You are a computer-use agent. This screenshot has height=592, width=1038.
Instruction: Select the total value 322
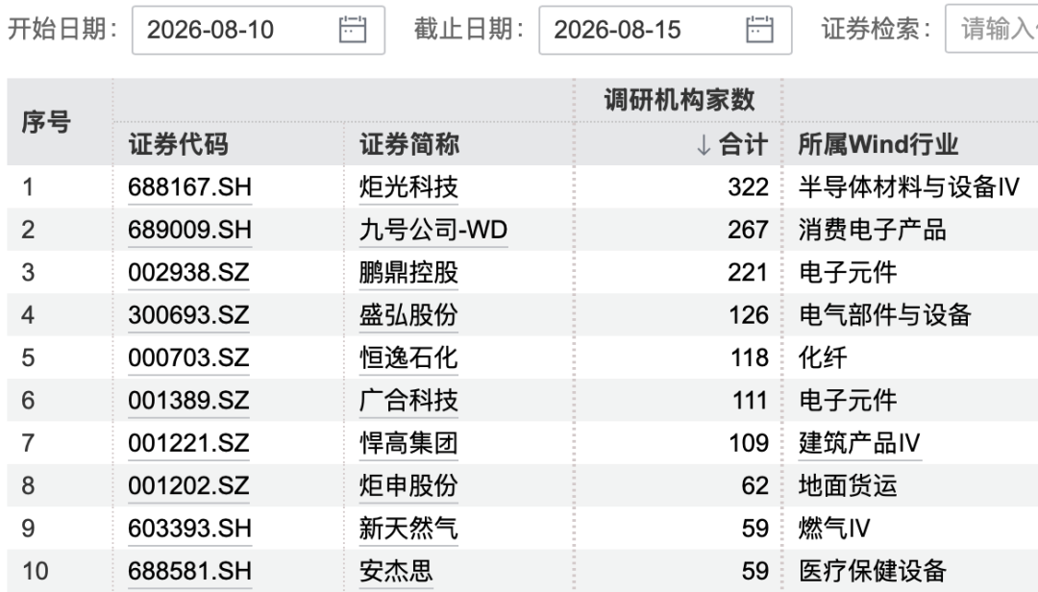[748, 187]
